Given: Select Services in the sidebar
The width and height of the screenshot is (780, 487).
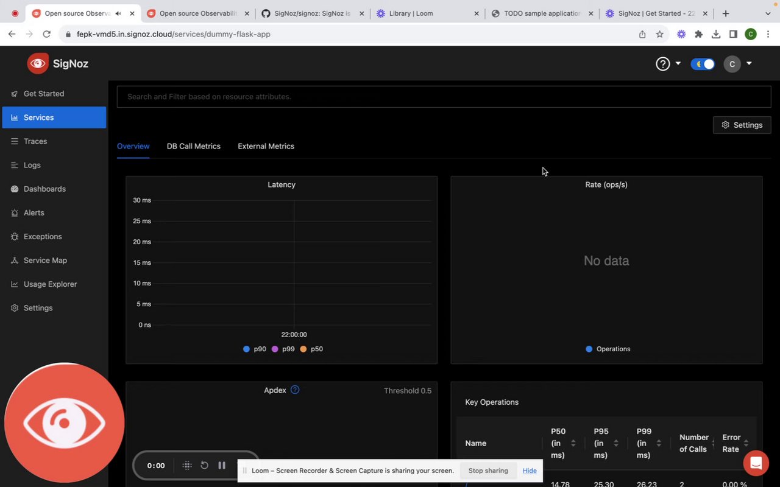Looking at the screenshot, I should click(54, 117).
